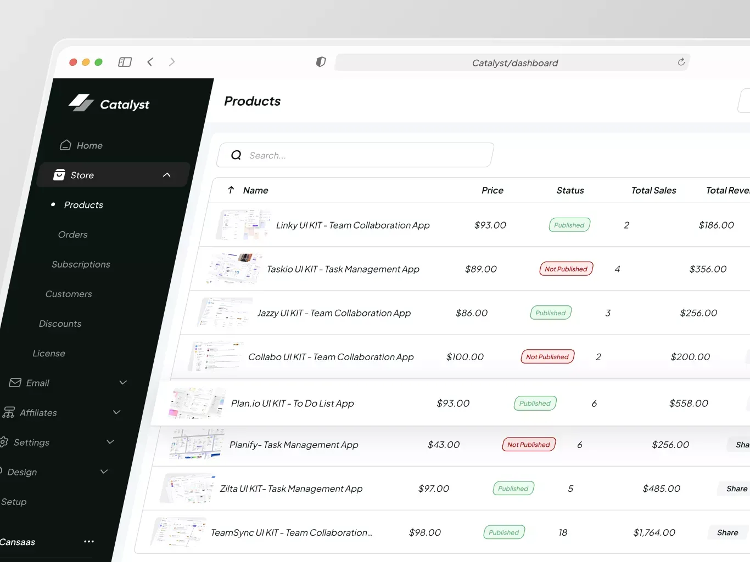Open the Linky UI KIT thumbnail
The image size is (750, 562).
pyautogui.click(x=244, y=224)
